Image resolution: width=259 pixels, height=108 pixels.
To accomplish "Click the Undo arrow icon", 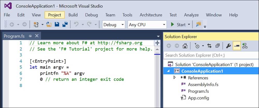I will [x=76, y=24].
